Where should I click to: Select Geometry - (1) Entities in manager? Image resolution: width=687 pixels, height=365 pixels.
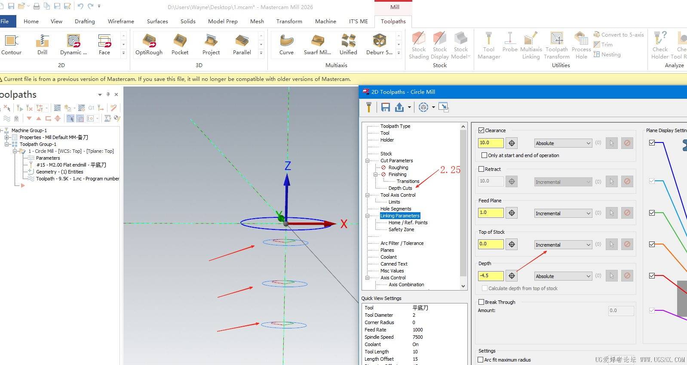pos(59,172)
